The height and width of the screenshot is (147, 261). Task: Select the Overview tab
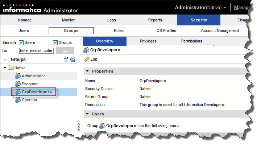105,41
